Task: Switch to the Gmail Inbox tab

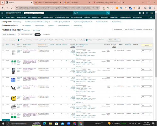Action: pos(48,3)
